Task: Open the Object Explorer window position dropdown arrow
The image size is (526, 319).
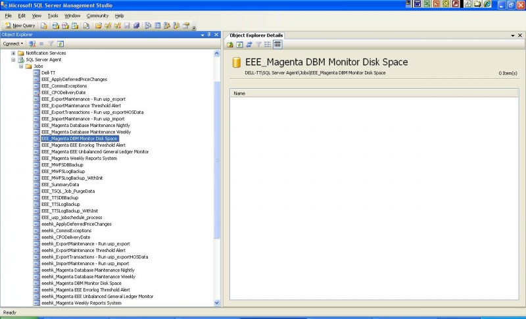Action: click(203, 35)
